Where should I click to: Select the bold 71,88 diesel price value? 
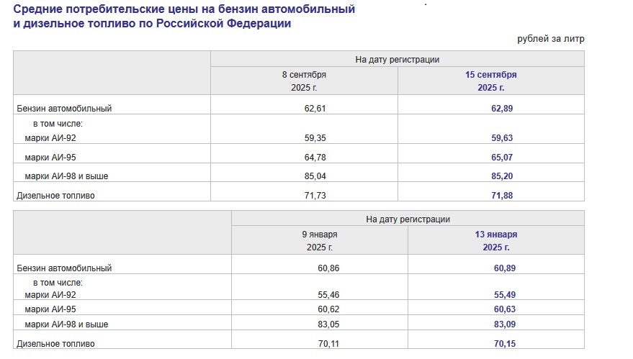pyautogui.click(x=502, y=195)
